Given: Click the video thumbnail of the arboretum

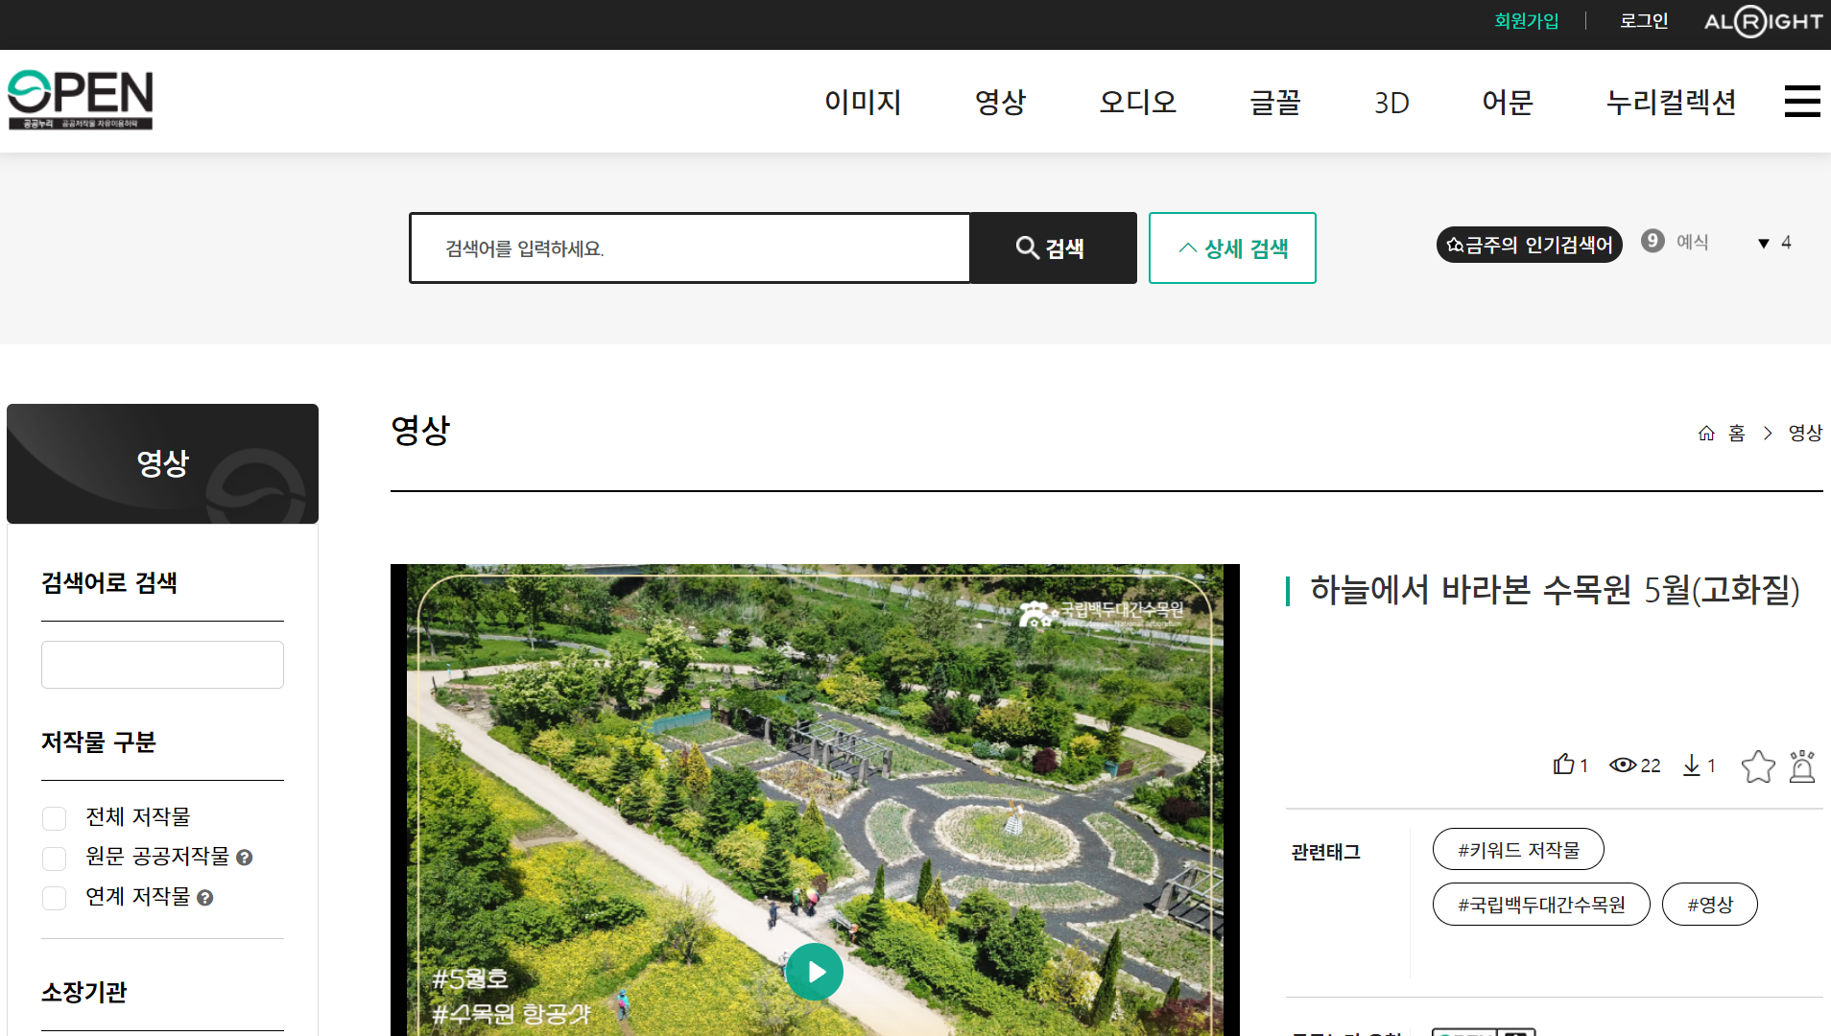Looking at the screenshot, I should (815, 800).
